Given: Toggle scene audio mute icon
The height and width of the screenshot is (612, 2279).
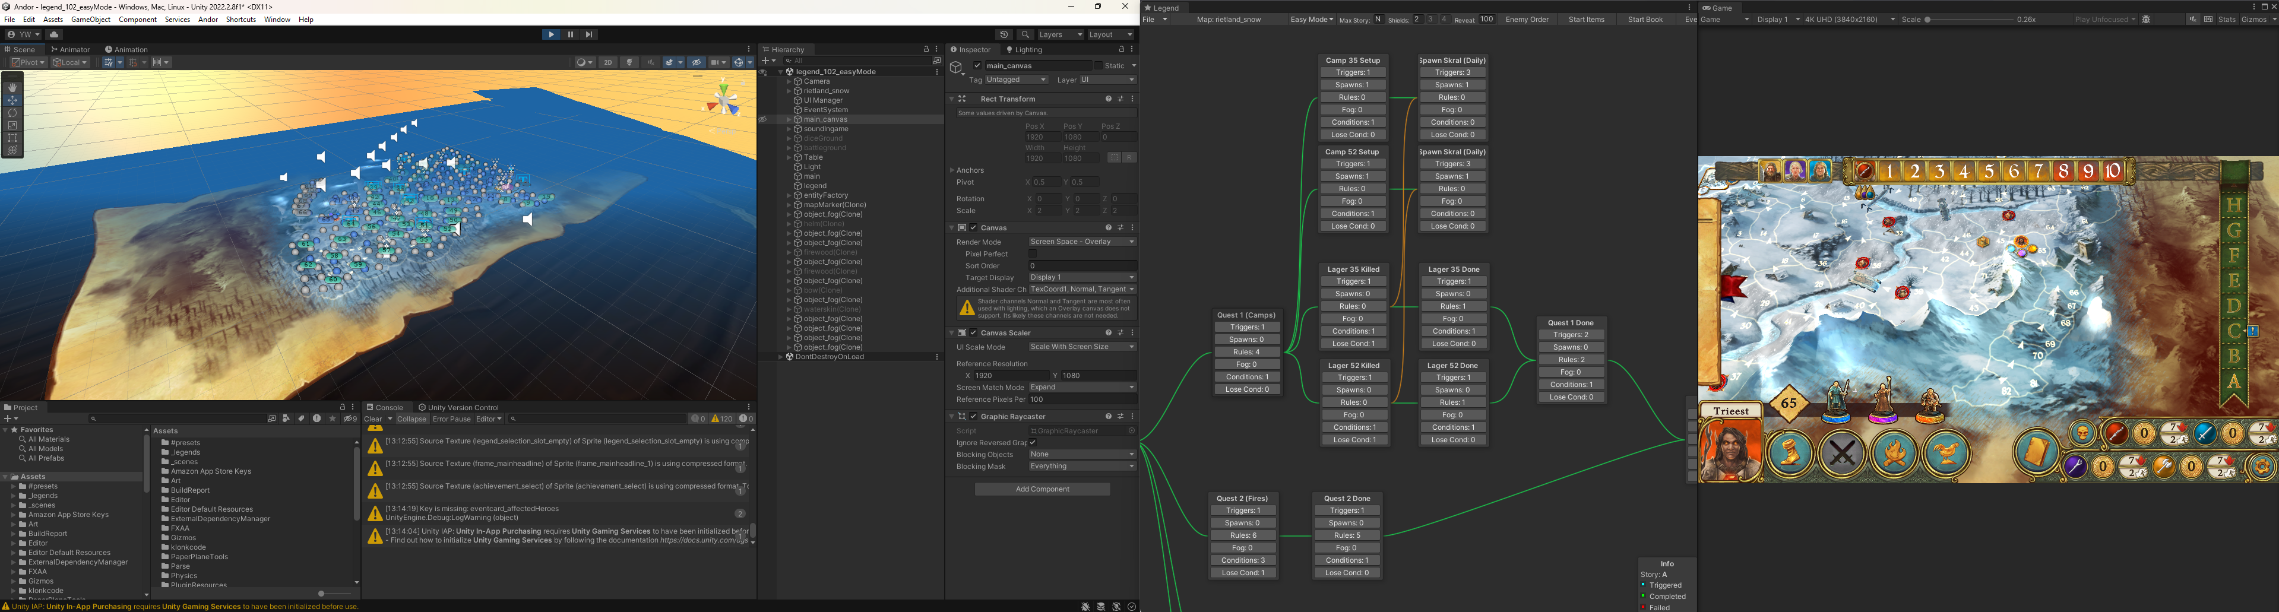Looking at the screenshot, I should click(650, 63).
